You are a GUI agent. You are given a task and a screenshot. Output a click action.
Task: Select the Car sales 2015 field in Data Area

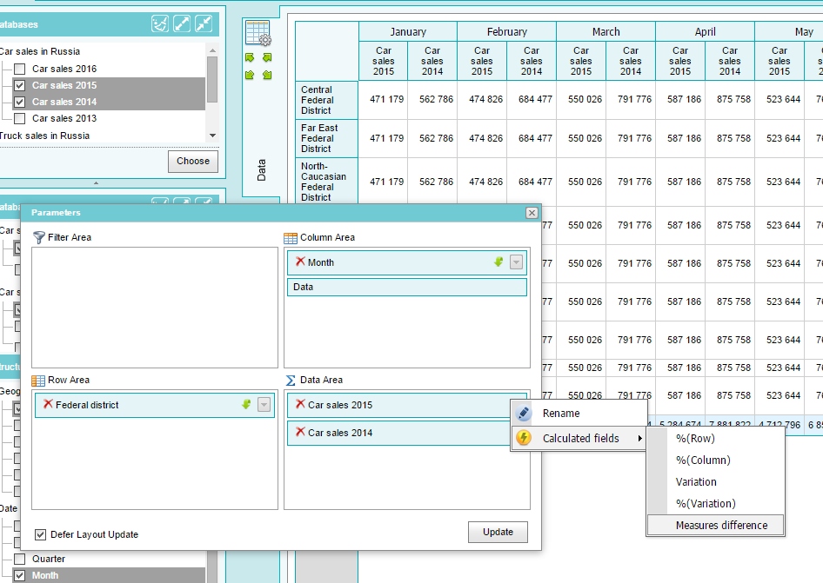(399, 405)
